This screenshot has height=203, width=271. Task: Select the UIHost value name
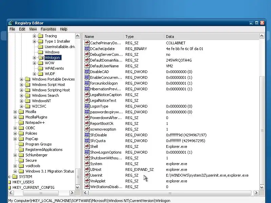96,170
